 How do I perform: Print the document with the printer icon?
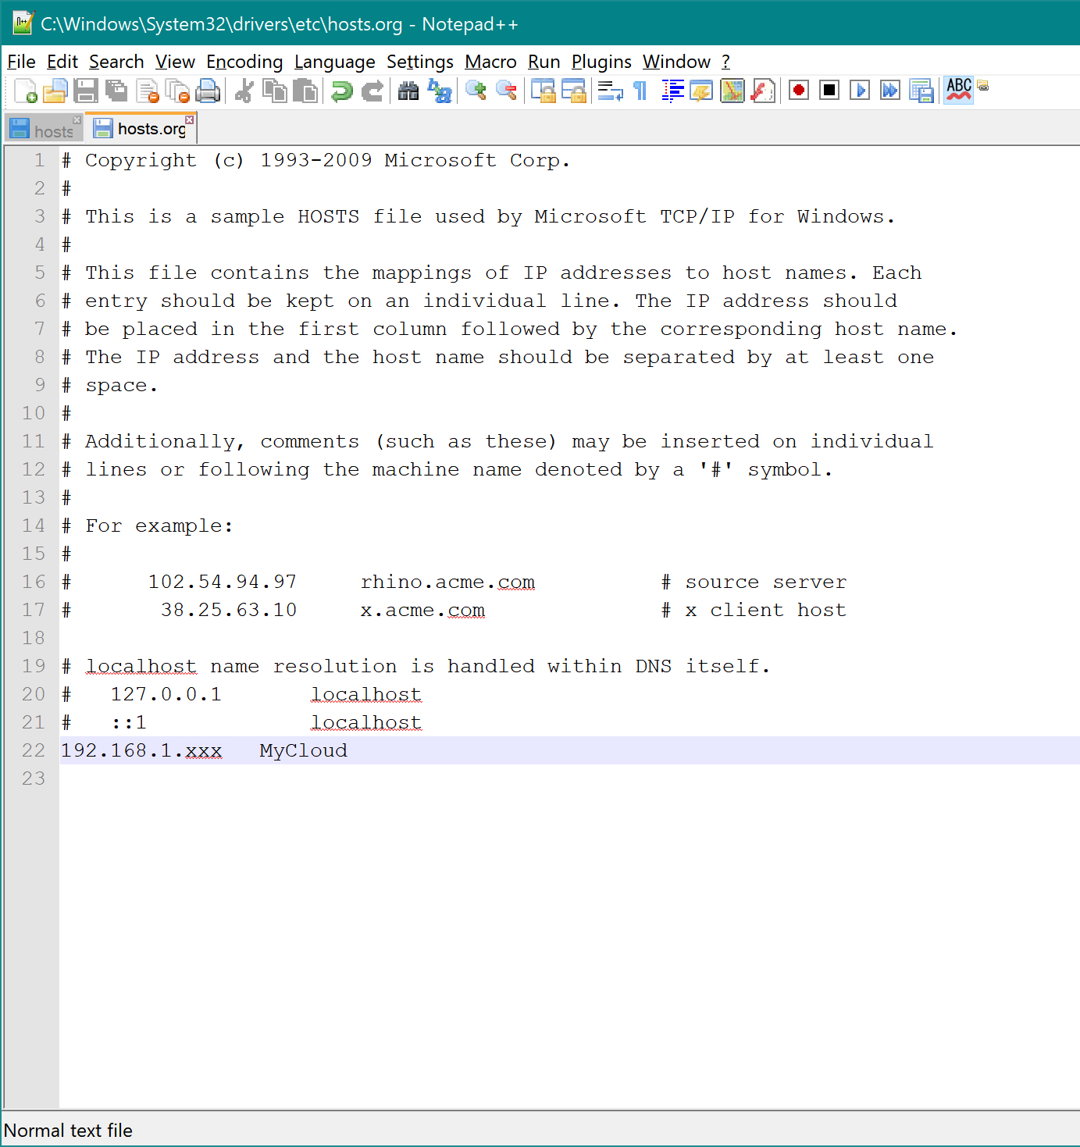(x=208, y=91)
